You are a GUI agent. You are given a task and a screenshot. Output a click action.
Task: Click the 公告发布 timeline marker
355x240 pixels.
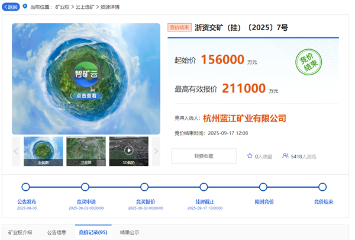(25, 187)
